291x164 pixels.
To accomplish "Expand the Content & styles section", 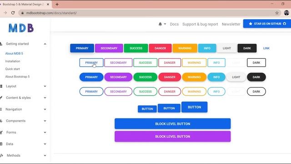I will pyautogui.click(x=45, y=97).
